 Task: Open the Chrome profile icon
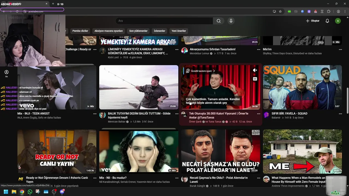coord(338,11)
